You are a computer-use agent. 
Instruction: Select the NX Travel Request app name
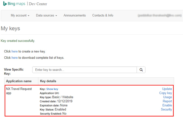tap(19, 91)
